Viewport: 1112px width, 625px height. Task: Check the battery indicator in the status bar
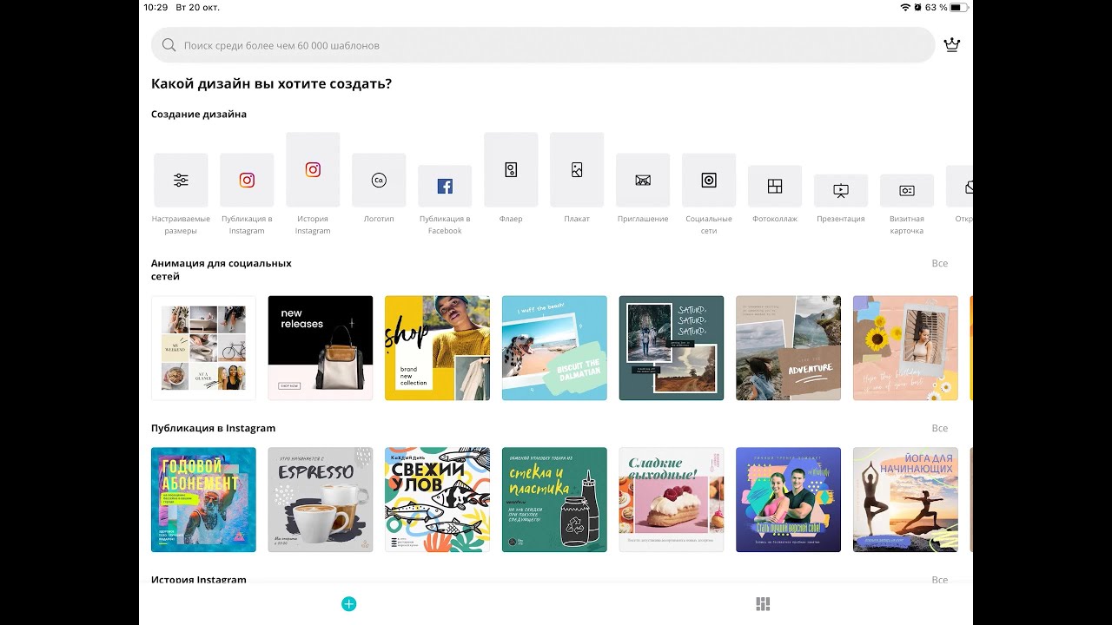click(959, 7)
